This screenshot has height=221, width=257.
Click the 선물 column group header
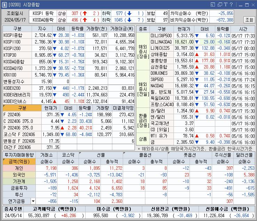point(101,155)
